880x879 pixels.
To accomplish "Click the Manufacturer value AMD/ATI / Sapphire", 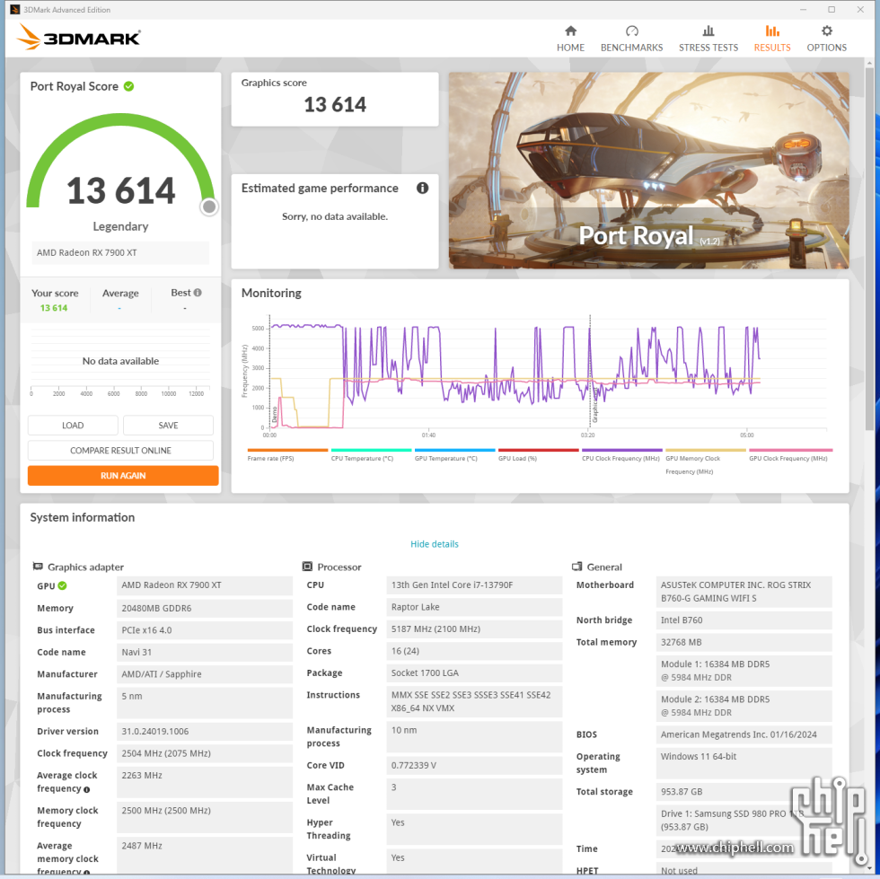I will click(x=205, y=673).
